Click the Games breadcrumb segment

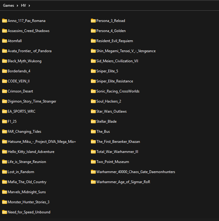pyautogui.click(x=9, y=5)
